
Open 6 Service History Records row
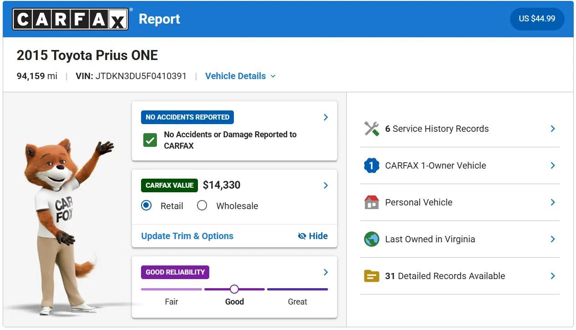point(460,129)
